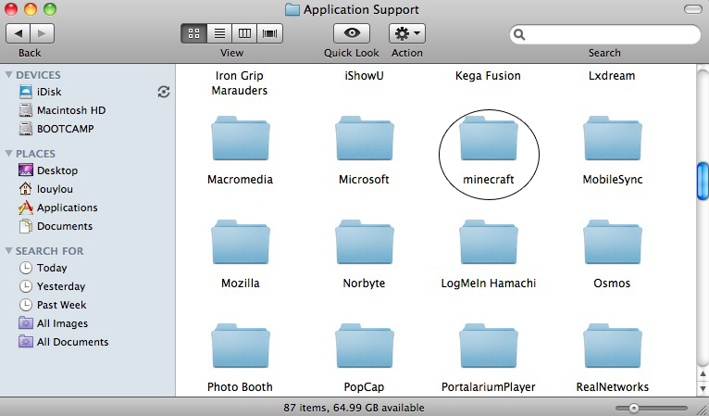Select the minecraft folder icon

tap(489, 138)
